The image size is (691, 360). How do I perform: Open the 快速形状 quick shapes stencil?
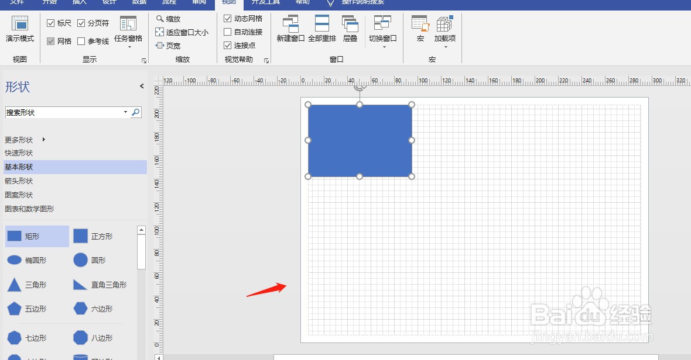[19, 153]
